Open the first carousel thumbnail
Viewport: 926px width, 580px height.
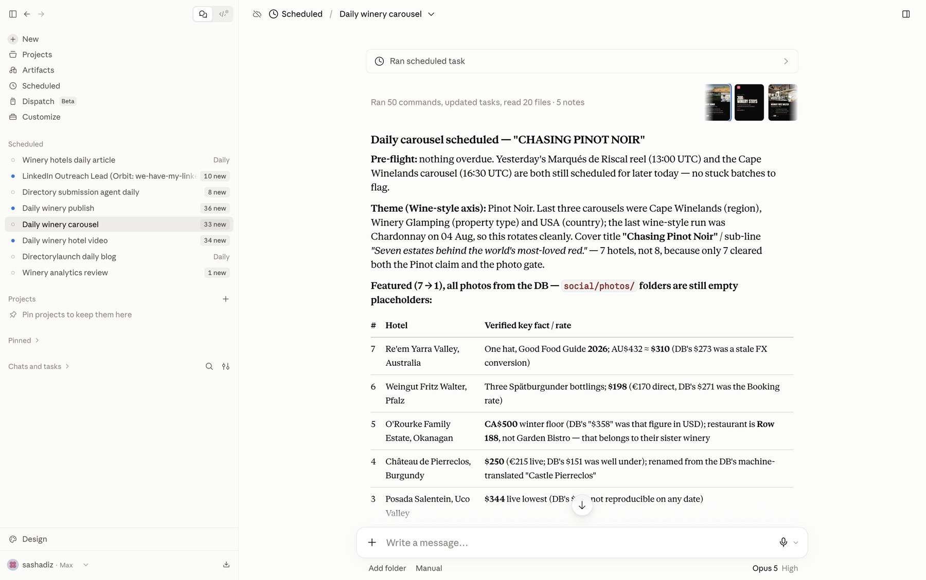pos(718,102)
